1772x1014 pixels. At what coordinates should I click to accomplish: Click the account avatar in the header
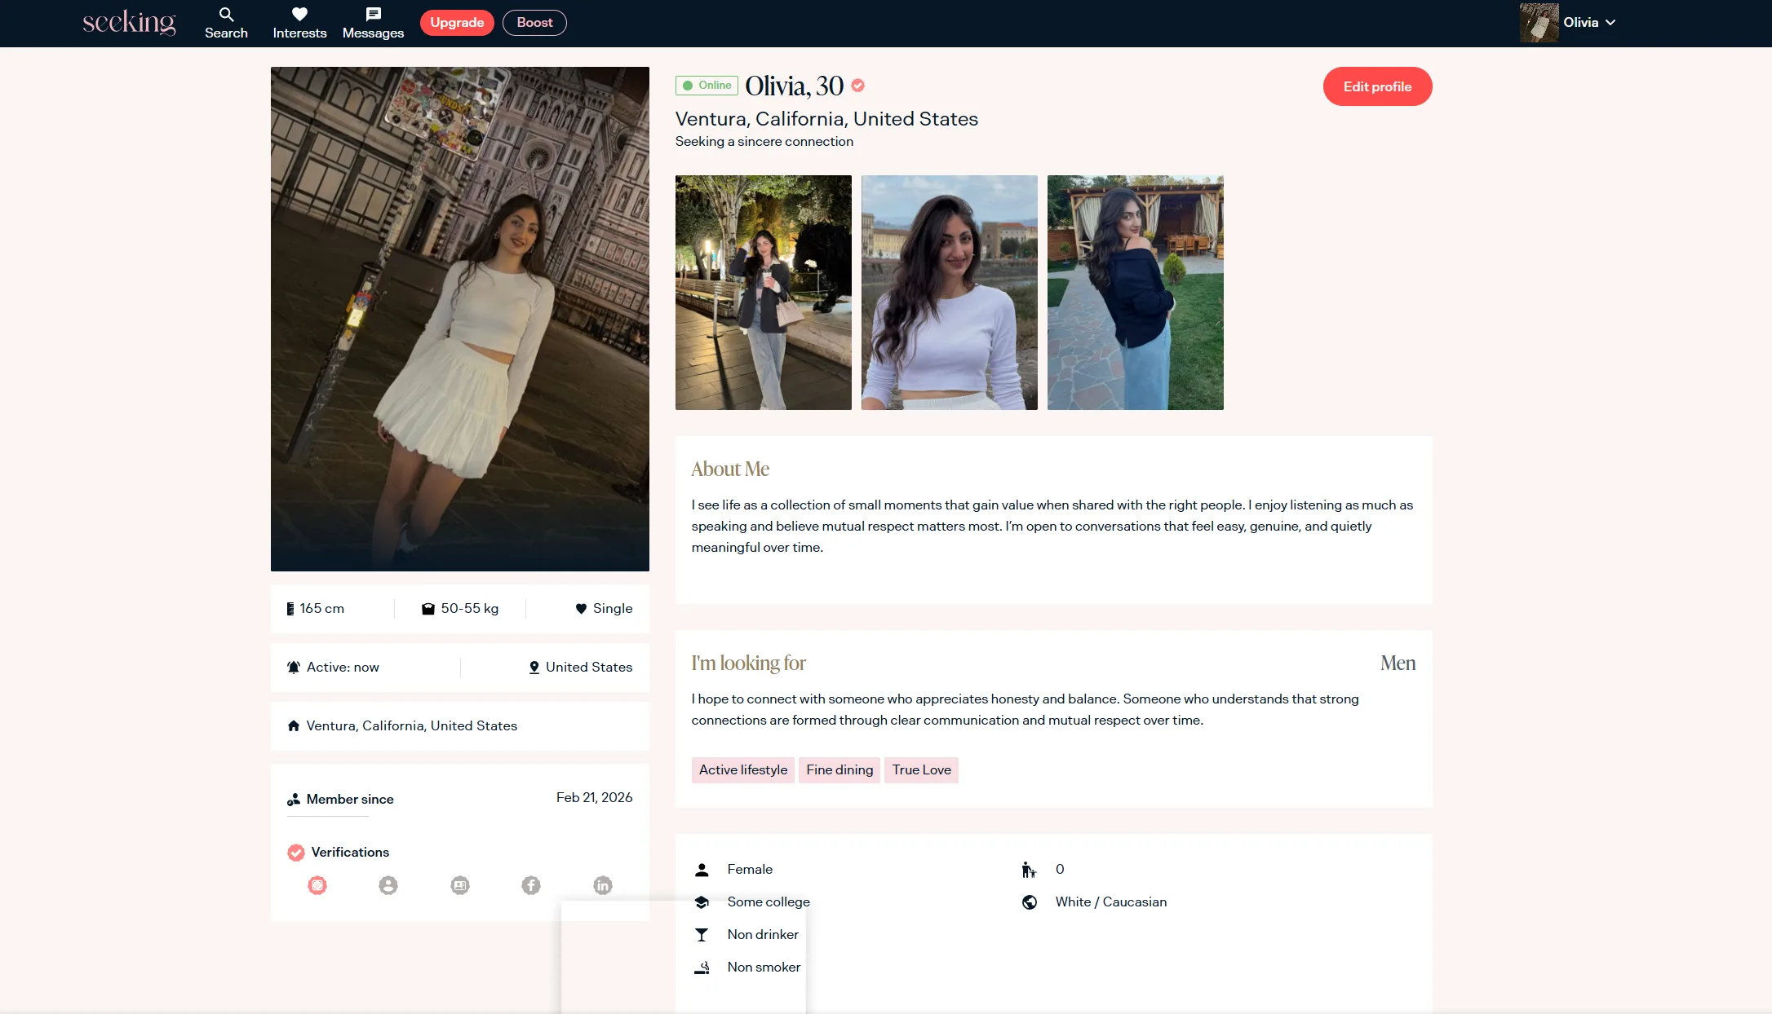point(1539,23)
